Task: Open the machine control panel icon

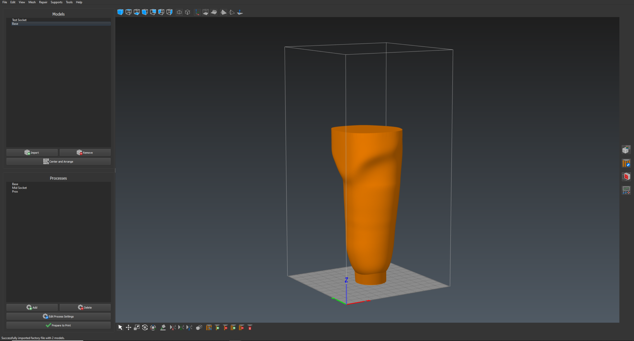Action: (x=626, y=190)
